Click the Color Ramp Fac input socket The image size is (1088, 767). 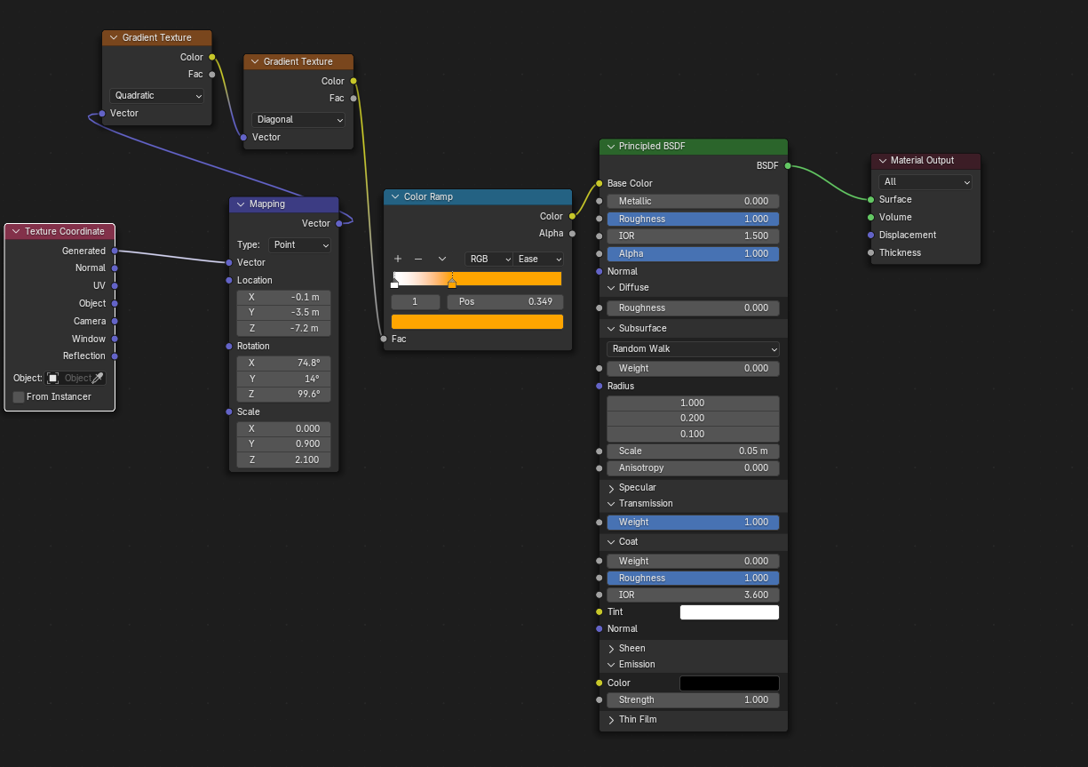[x=384, y=339]
